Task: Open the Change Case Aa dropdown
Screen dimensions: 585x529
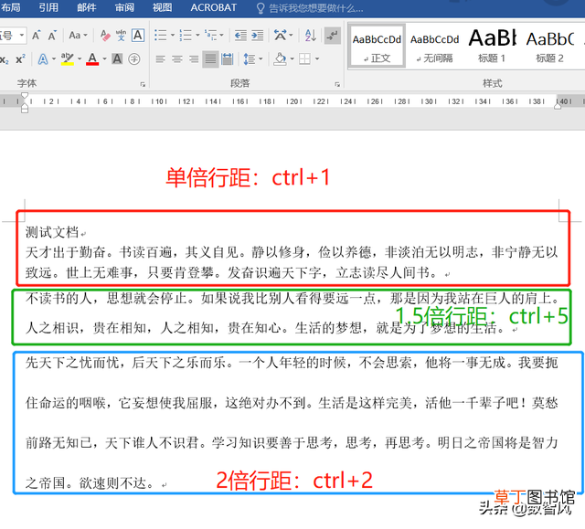Action: point(78,36)
